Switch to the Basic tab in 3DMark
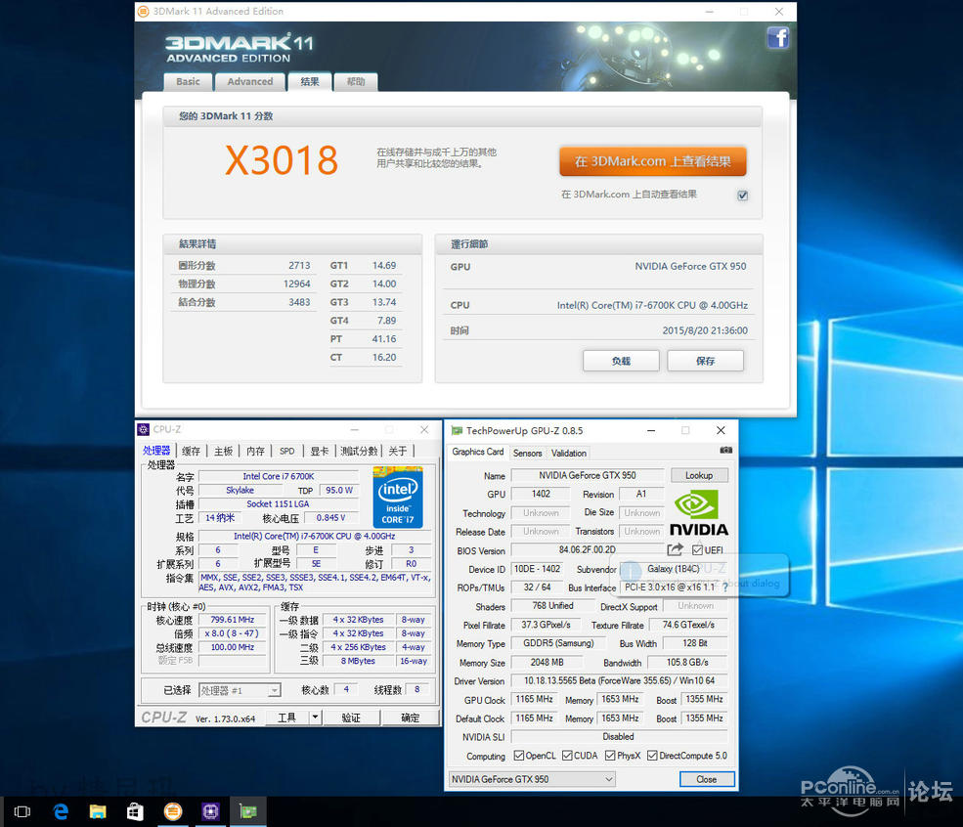The image size is (963, 827). (x=188, y=82)
